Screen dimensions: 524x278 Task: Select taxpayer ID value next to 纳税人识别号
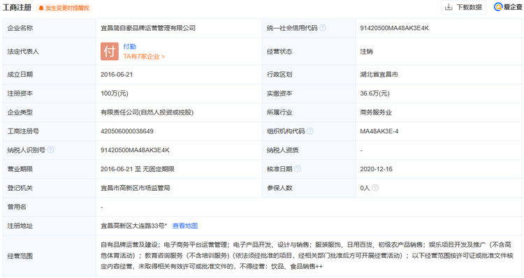click(x=135, y=150)
